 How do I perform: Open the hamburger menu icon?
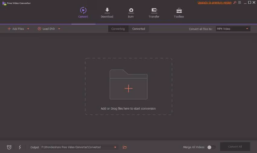(x=240, y=2)
